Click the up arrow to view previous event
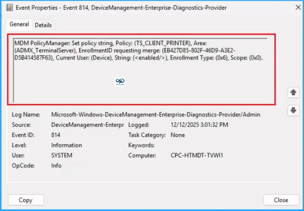Screen dimensions: 304x211 [x=293, y=92]
